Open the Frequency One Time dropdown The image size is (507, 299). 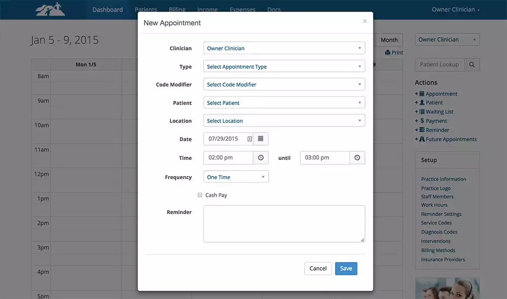point(236,177)
